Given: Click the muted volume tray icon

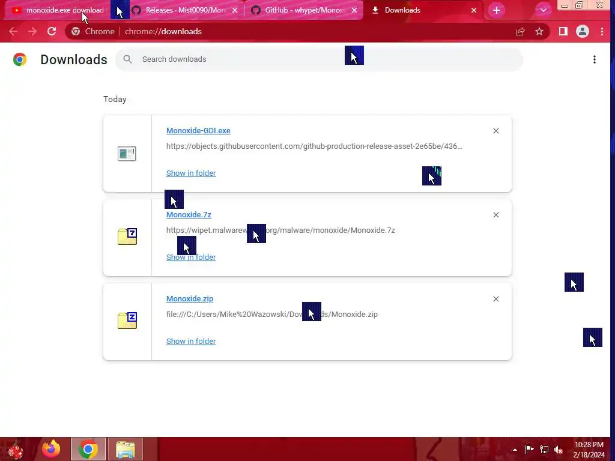Looking at the screenshot, I should pyautogui.click(x=559, y=449).
